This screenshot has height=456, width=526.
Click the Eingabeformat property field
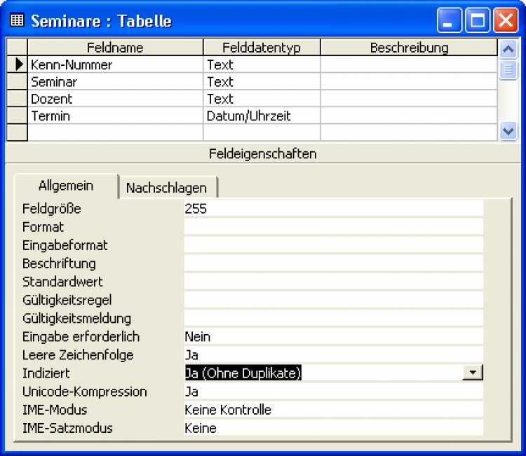(333, 245)
